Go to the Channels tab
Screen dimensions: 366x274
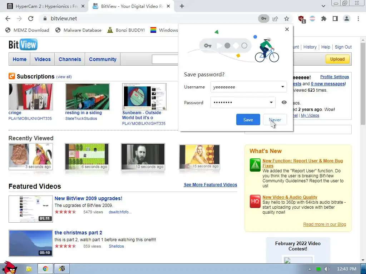(x=70, y=59)
